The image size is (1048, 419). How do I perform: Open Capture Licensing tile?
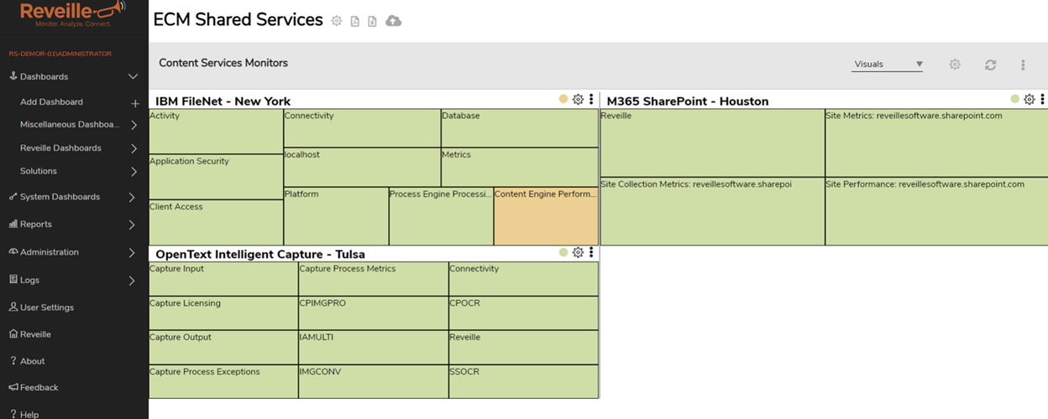click(223, 313)
